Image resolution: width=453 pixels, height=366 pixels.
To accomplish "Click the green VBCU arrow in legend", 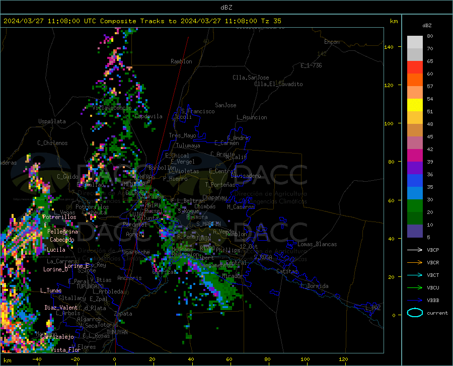I will 415,288.
